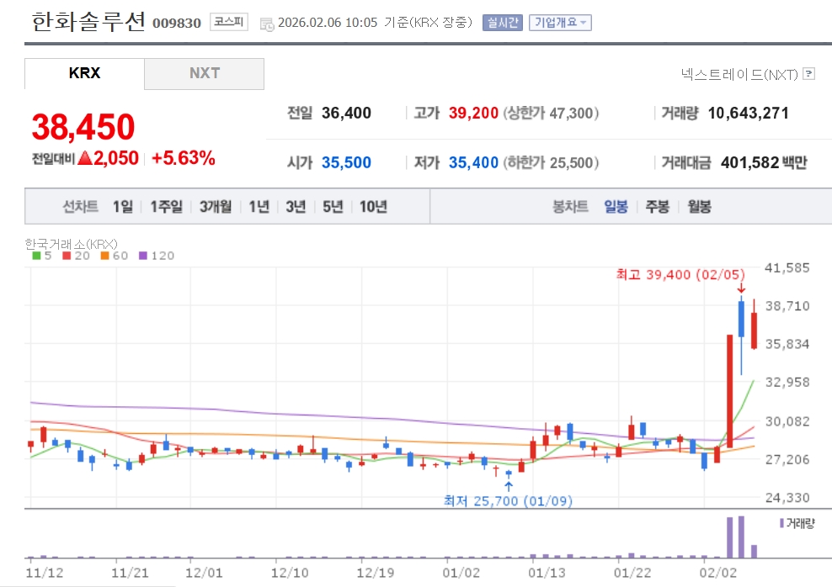Click the 코스피 market badge
This screenshot has width=832, height=587.
pos(229,22)
